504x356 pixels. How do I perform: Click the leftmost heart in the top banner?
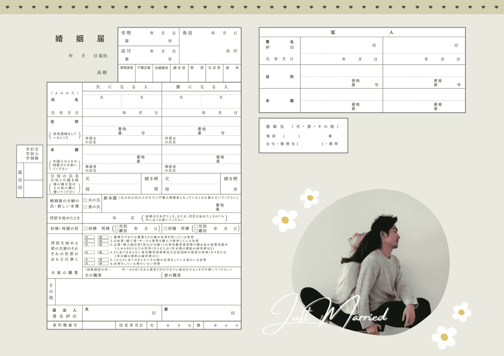tap(8, 7)
